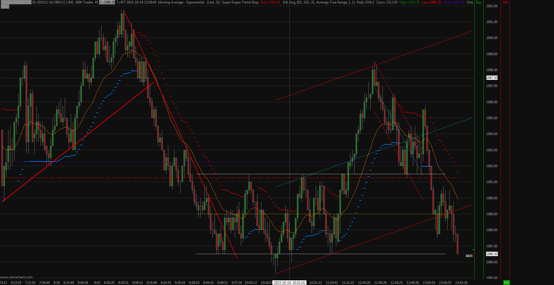
Task: Click the green 61 box at bottom right
Action: coord(507,283)
